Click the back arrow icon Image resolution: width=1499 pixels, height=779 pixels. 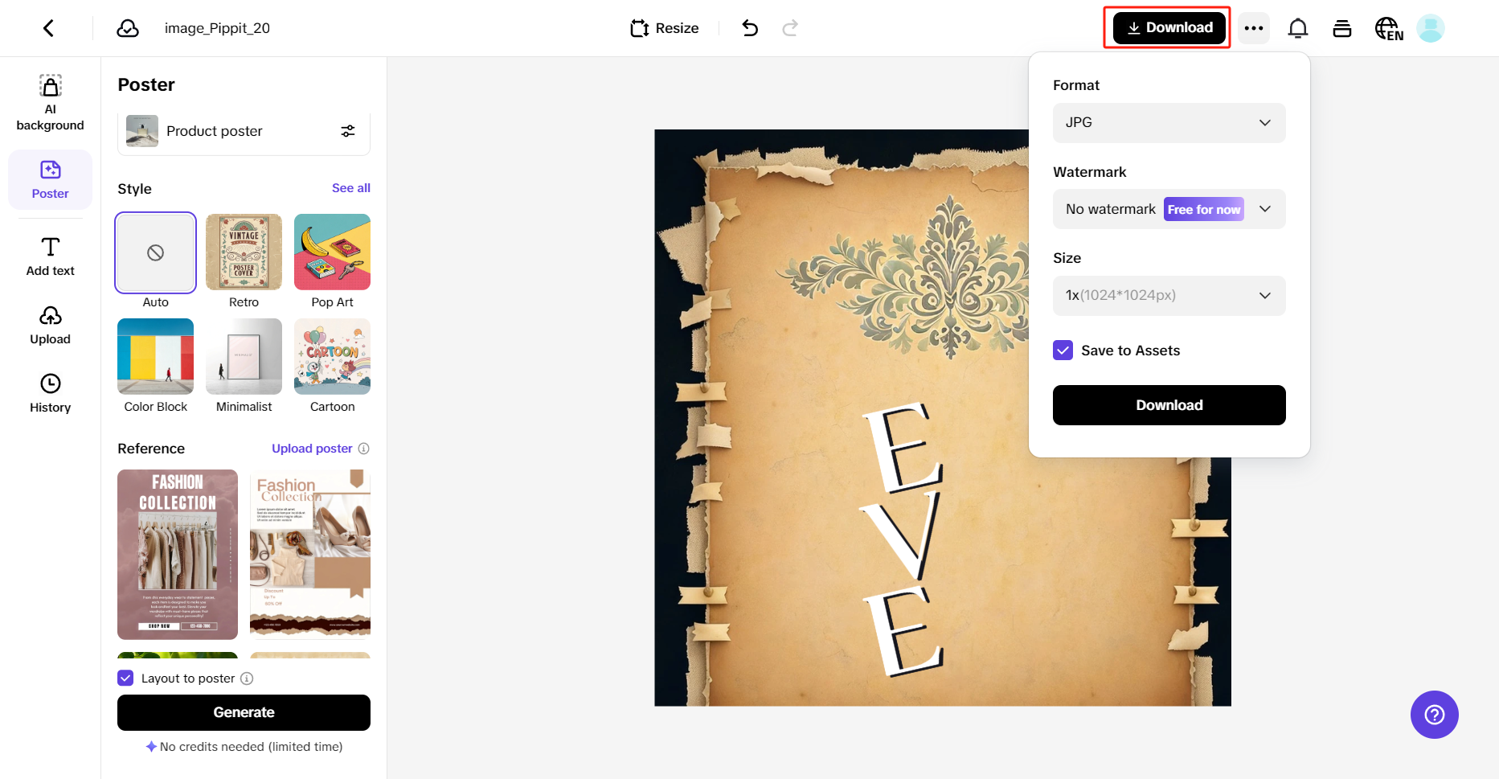point(49,28)
